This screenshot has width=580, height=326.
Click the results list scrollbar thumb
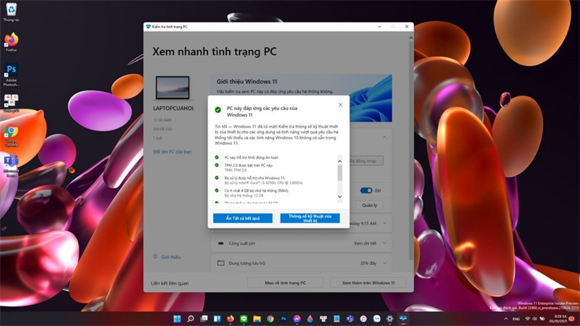pos(339,173)
